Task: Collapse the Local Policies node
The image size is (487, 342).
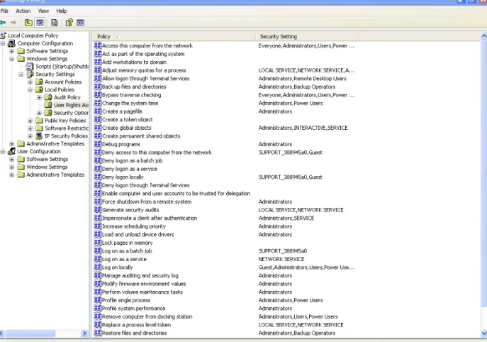Action: coord(30,89)
